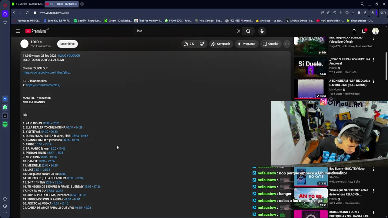The image size is (388, 218).
Task: Open Youtube to MP3 bookmark
Action: click(x=26, y=21)
